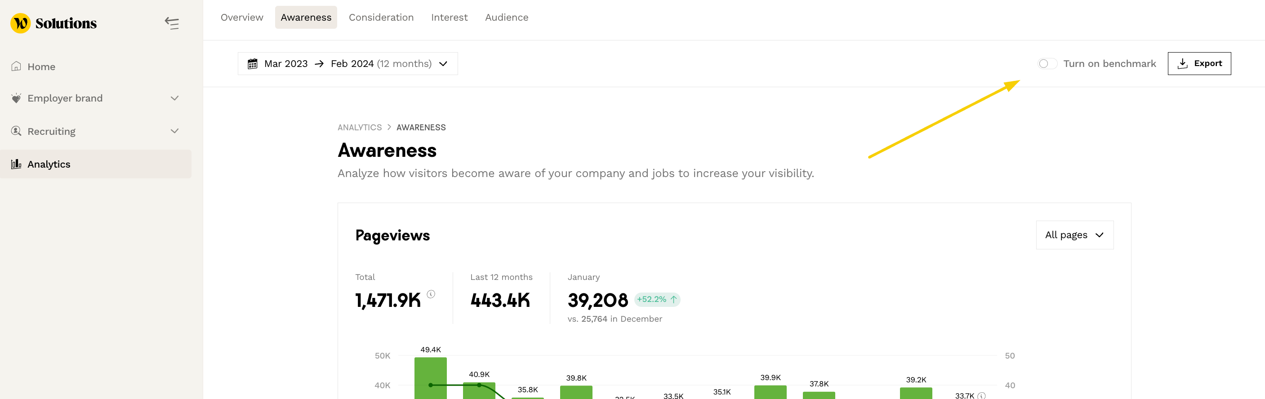The width and height of the screenshot is (1265, 399).
Task: Click the Employer brand heart icon
Action: 16,98
